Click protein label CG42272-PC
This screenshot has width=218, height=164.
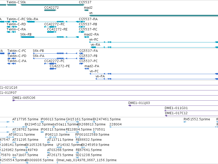(54, 61)
